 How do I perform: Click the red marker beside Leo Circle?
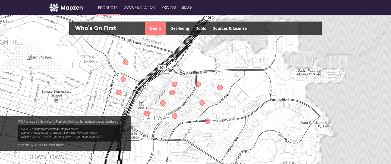coord(126,63)
